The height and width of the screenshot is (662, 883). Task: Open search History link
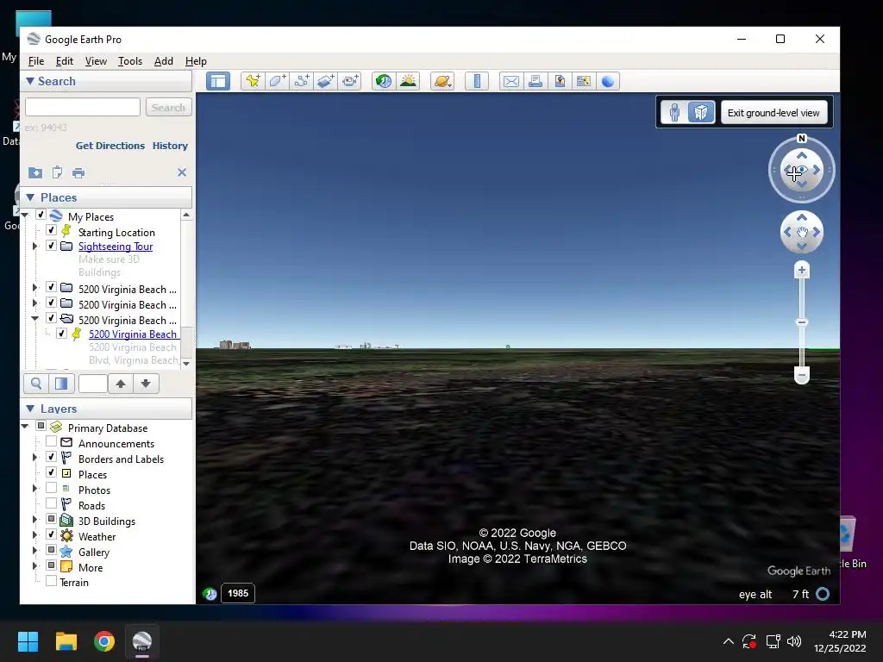click(x=170, y=145)
